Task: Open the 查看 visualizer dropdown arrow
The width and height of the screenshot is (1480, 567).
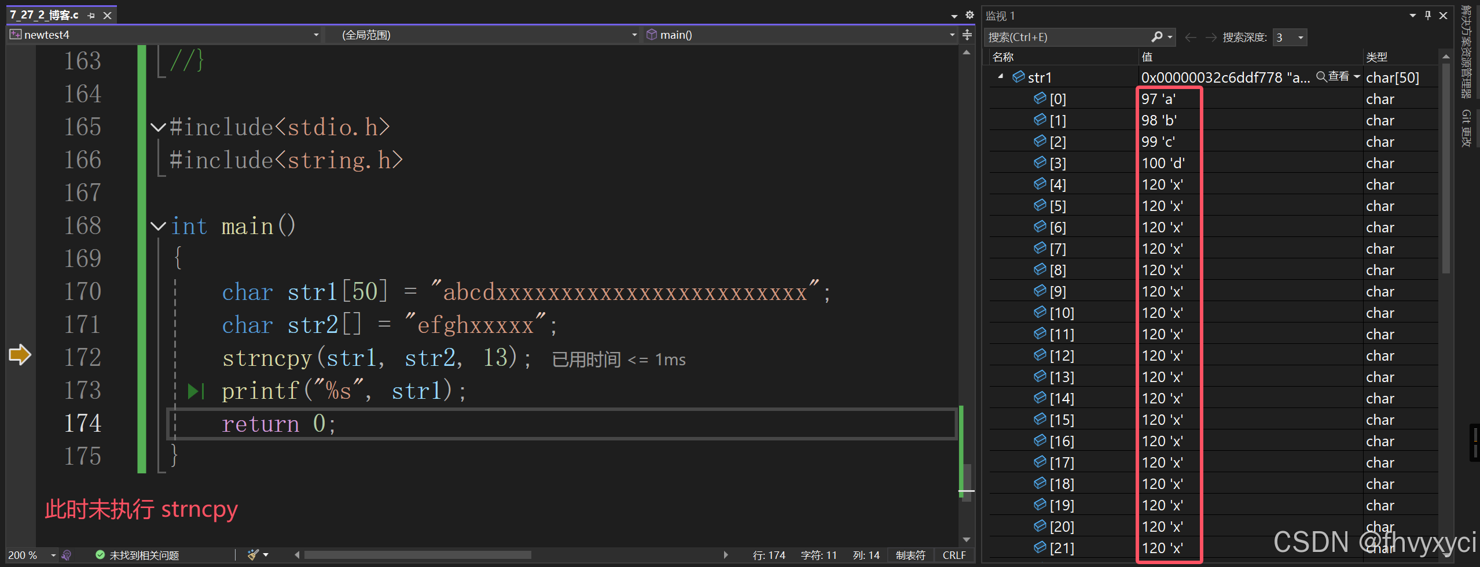Action: click(x=1357, y=77)
